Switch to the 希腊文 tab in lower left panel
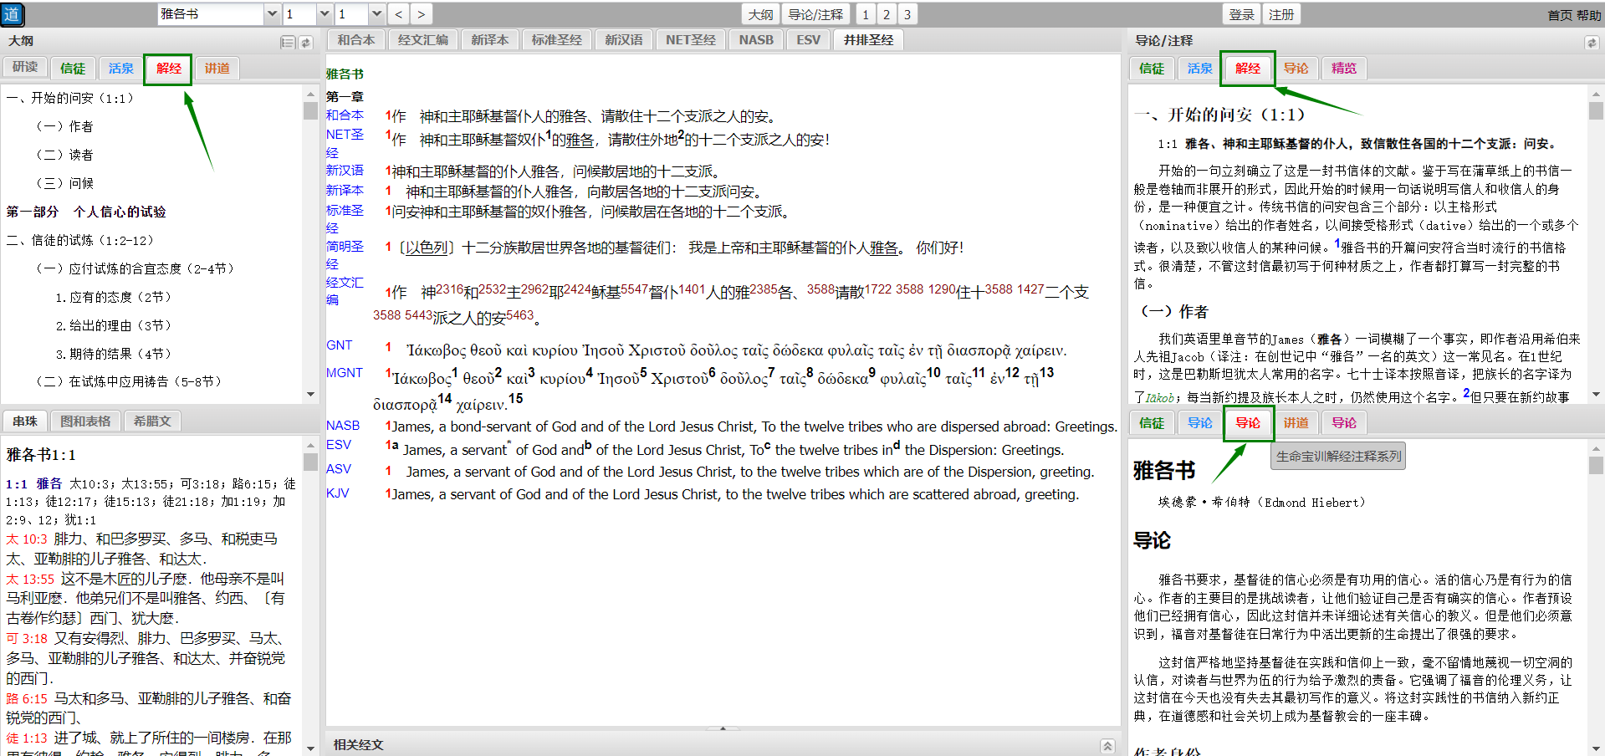Image resolution: width=1605 pixels, height=756 pixels. click(x=152, y=421)
